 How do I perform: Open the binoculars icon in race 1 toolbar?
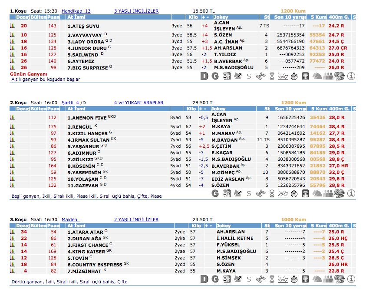point(260,76)
